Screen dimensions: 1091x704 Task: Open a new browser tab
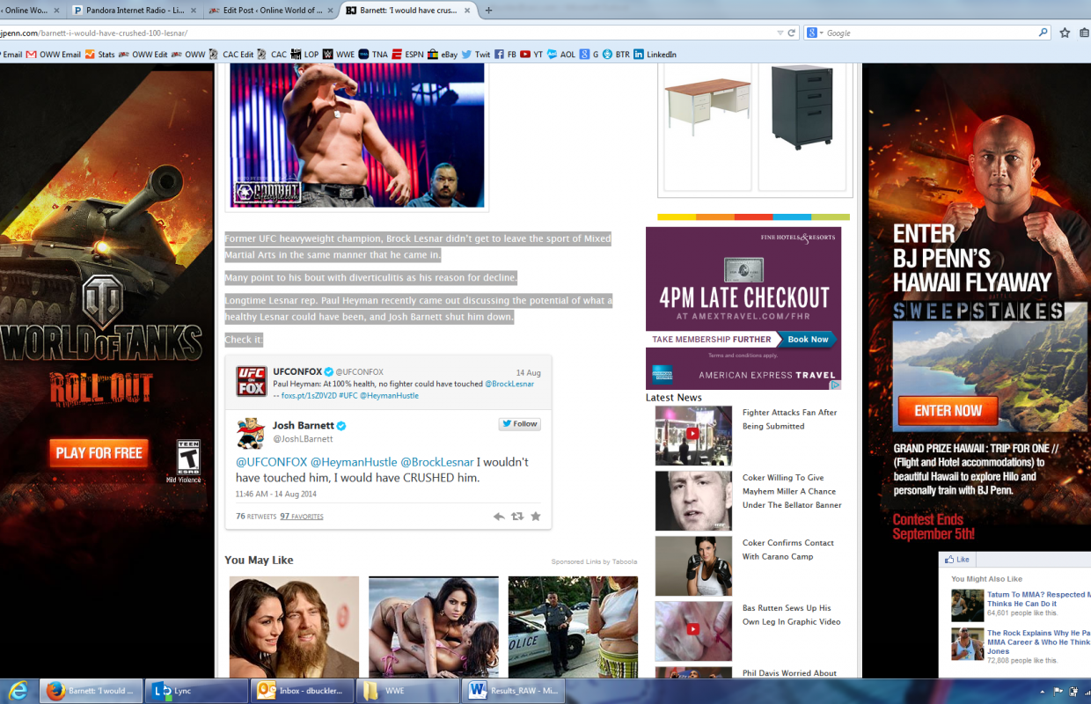click(x=489, y=11)
